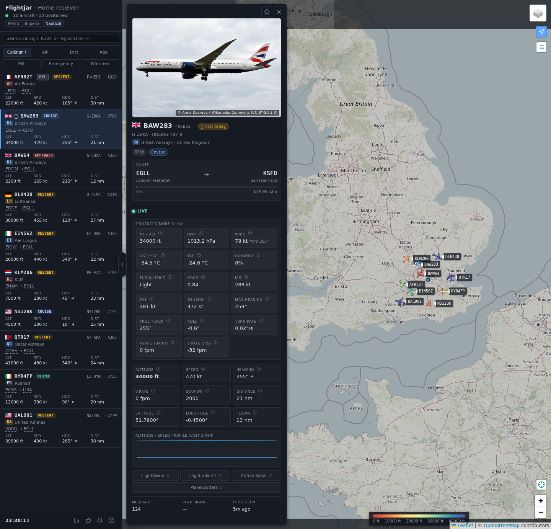551x529 pixels.
Task: Click the crosshair recenter map button
Action: pyautogui.click(x=541, y=485)
